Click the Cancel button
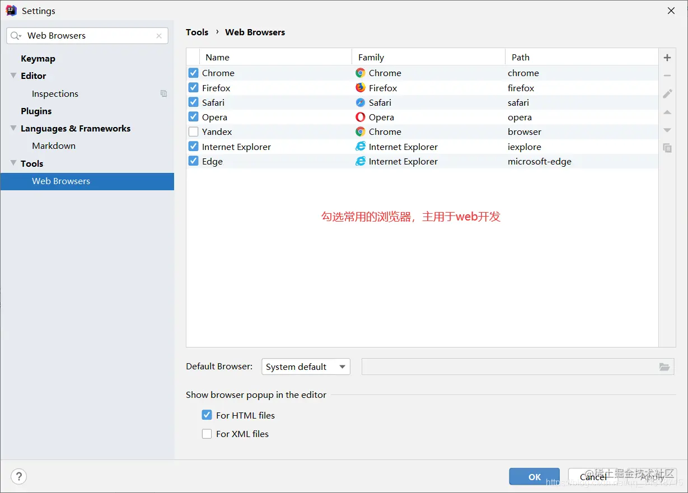The image size is (688, 493). click(593, 477)
